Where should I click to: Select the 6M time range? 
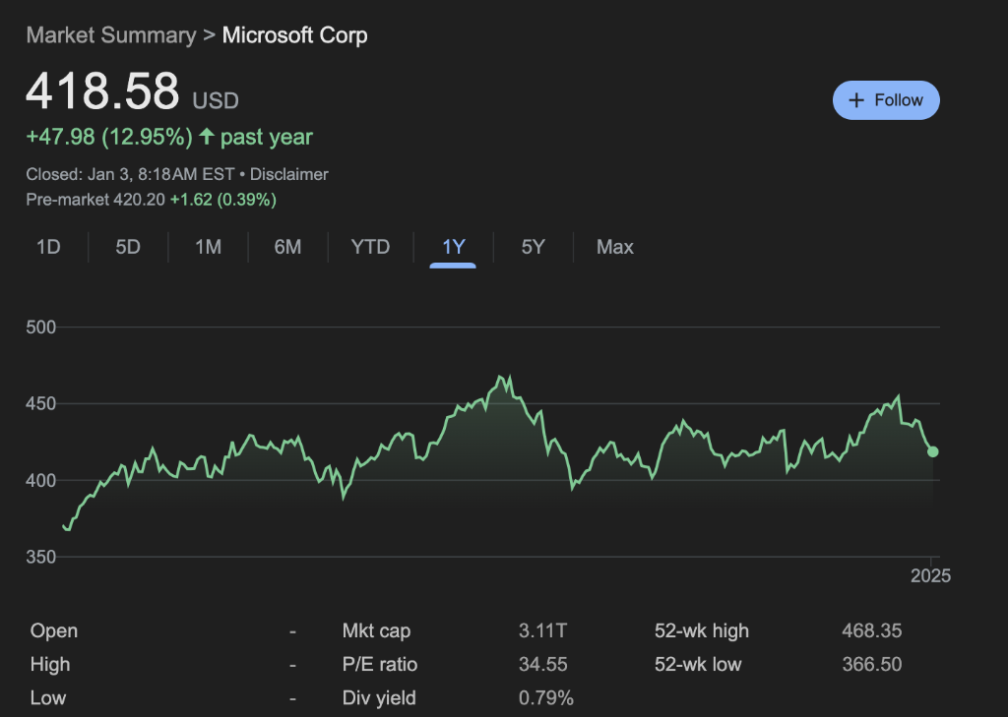[287, 247]
